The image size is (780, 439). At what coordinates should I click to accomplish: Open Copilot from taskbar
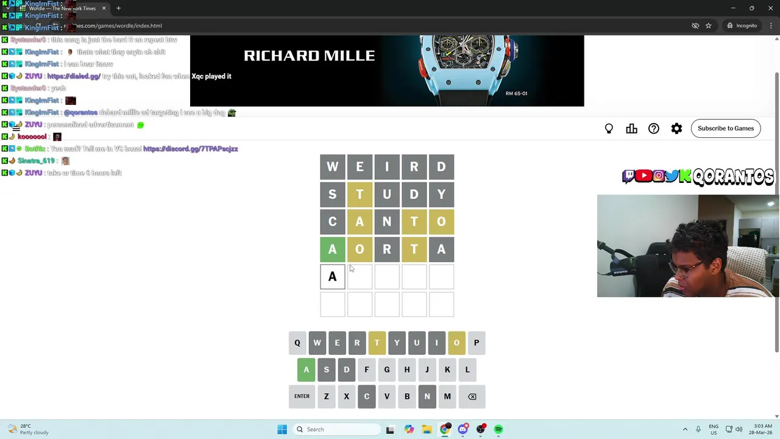tap(409, 429)
